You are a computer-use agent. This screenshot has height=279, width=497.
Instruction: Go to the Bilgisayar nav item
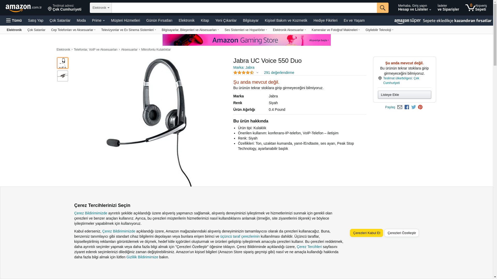251,20
